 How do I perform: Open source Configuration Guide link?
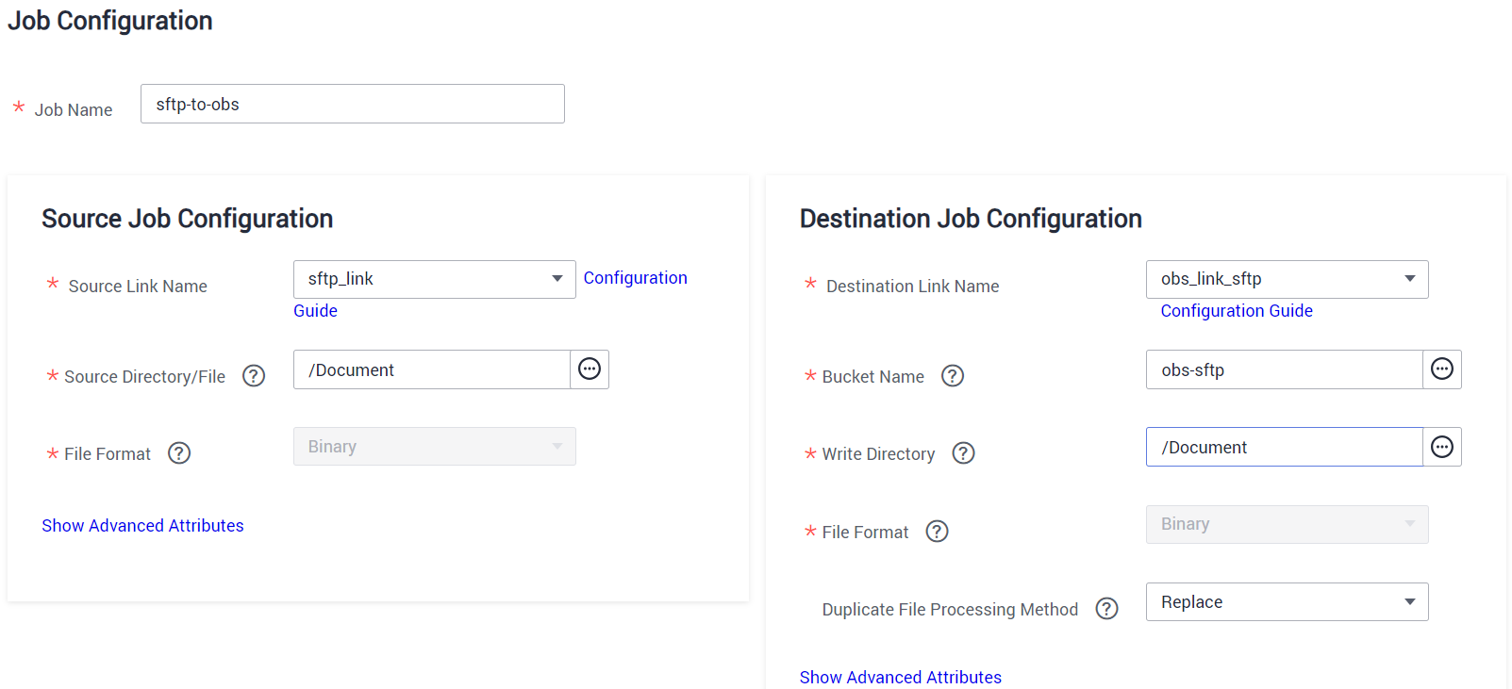click(x=635, y=278)
